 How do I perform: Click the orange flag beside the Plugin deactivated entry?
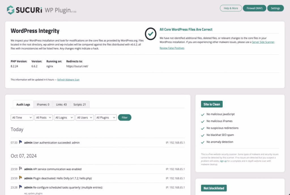(x=20, y=178)
